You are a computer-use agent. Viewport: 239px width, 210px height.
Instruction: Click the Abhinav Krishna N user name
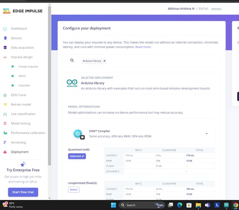click(181, 9)
